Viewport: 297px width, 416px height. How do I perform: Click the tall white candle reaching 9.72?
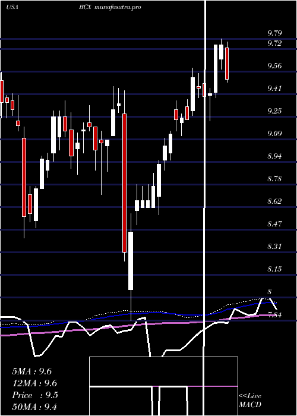pyautogui.click(x=216, y=68)
